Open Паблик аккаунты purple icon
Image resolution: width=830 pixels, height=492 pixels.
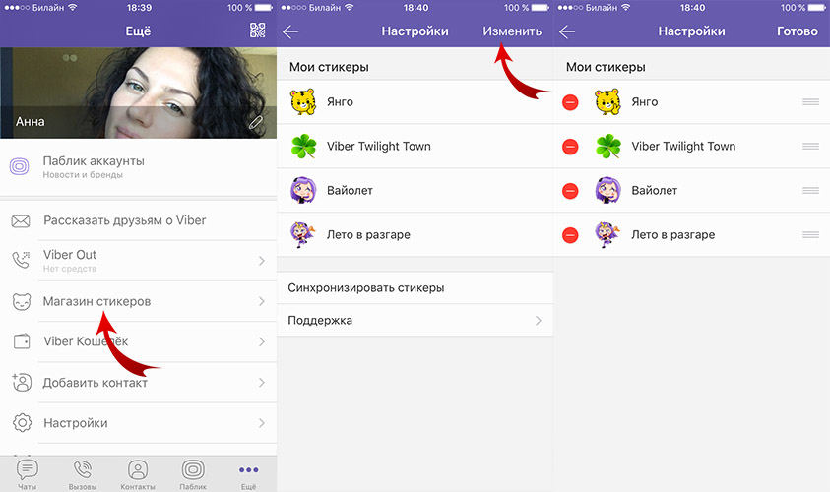point(20,166)
